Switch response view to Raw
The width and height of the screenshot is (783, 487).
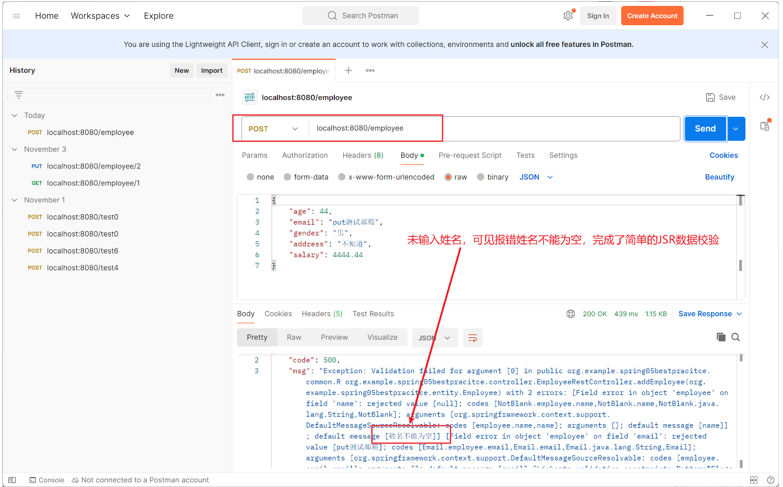point(294,337)
